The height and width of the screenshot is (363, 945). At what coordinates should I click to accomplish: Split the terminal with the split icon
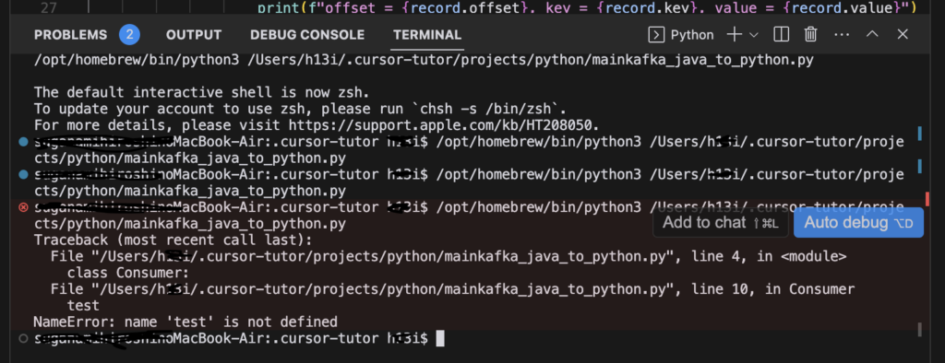coord(781,35)
